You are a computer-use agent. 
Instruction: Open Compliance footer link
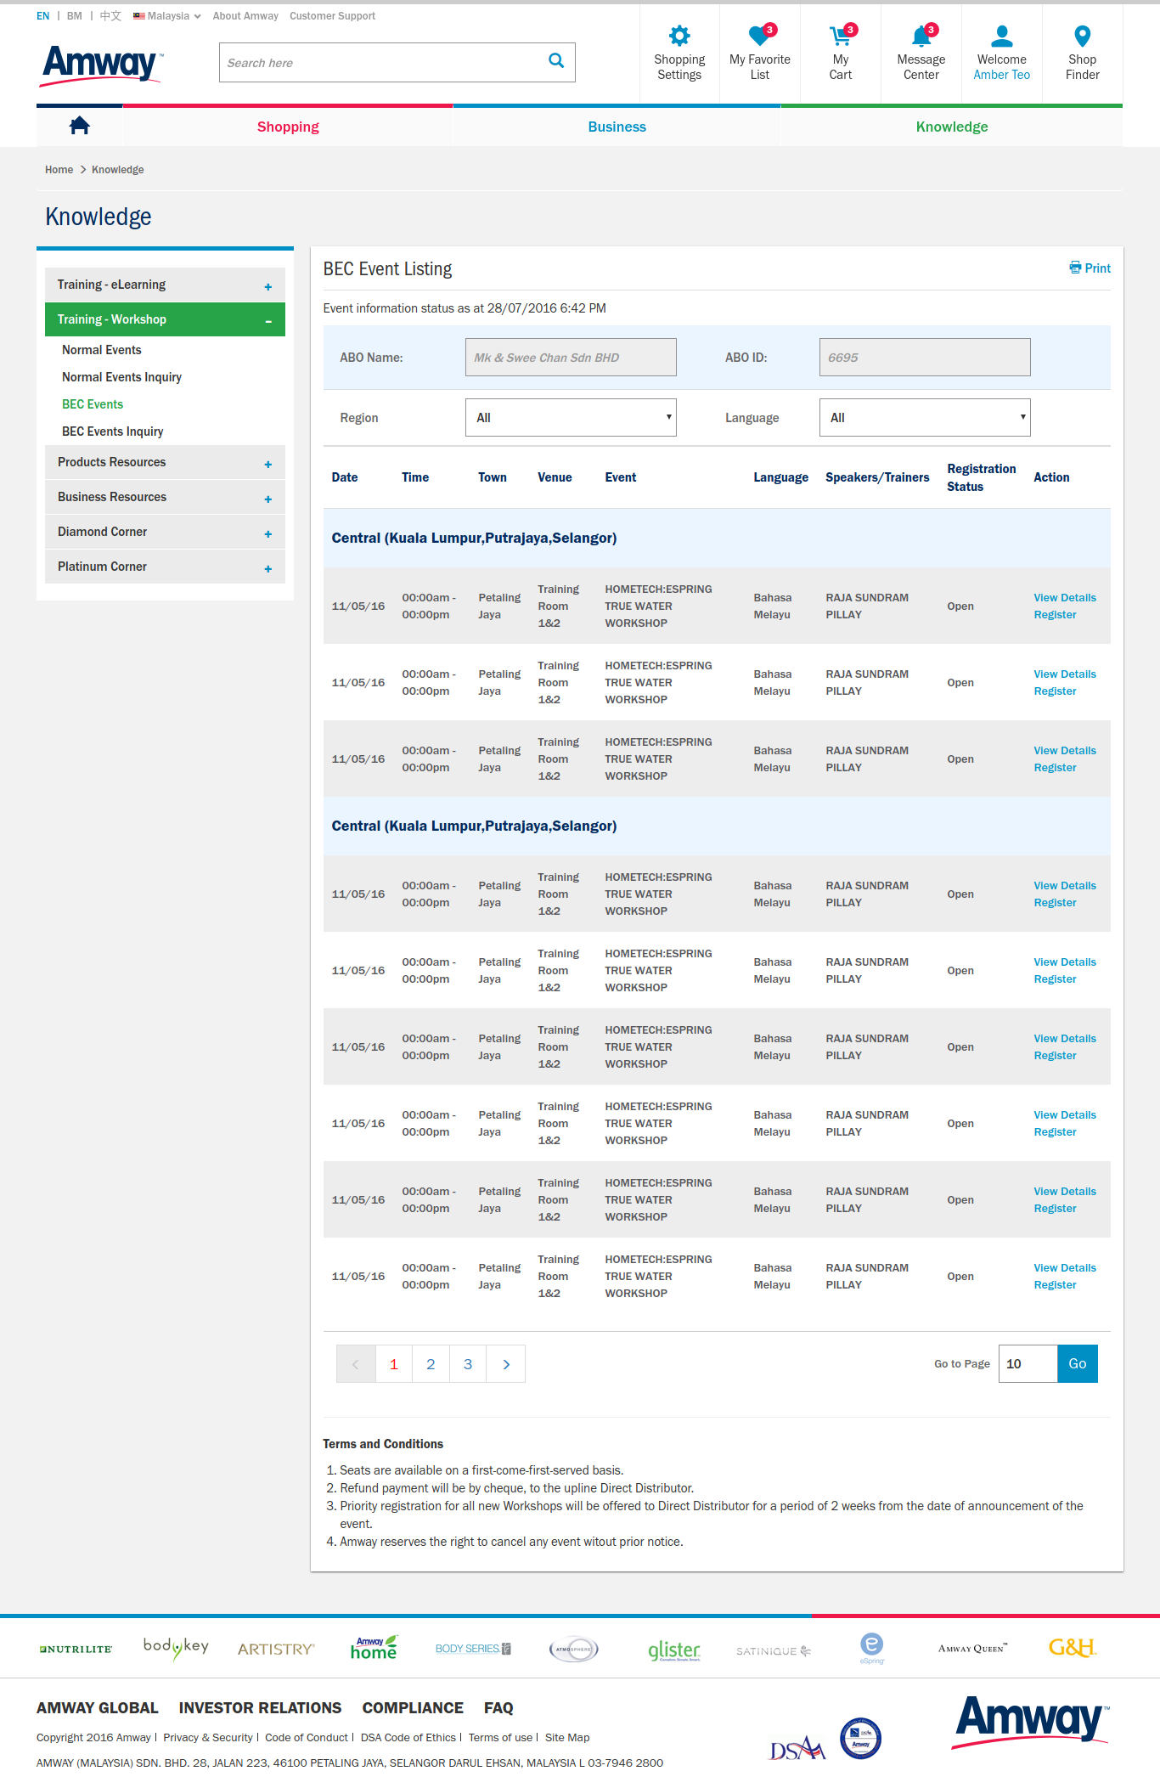coord(413,1707)
